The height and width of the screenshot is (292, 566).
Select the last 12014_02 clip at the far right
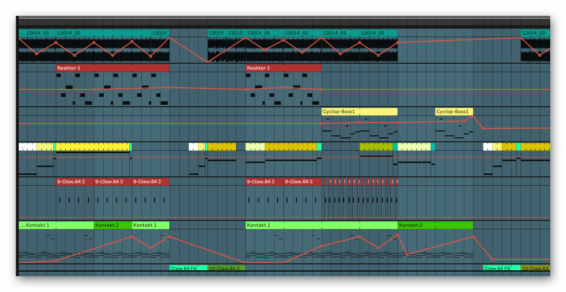coord(535,33)
